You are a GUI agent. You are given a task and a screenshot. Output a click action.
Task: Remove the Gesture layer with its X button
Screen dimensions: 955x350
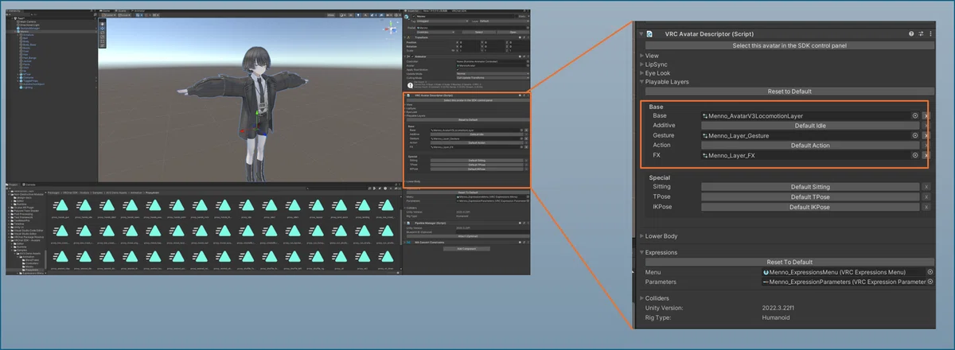(926, 136)
